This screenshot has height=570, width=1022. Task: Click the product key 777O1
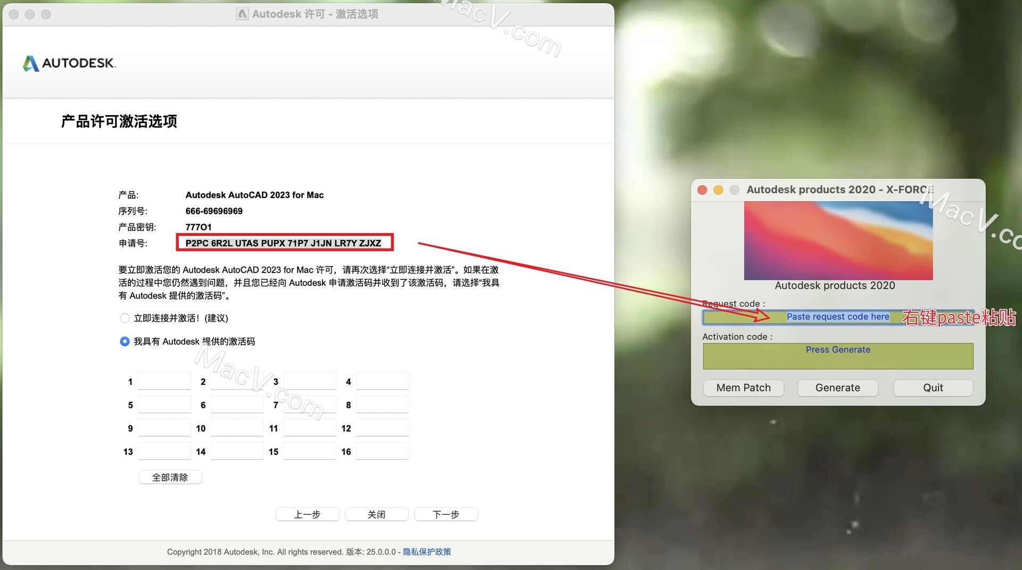(x=199, y=227)
